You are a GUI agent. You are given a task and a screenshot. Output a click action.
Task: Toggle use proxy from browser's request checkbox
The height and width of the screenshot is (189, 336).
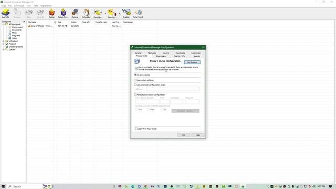pos(136,68)
